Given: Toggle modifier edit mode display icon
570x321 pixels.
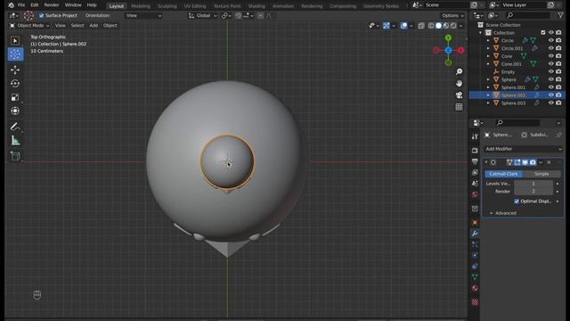Looking at the screenshot, I should [517, 162].
